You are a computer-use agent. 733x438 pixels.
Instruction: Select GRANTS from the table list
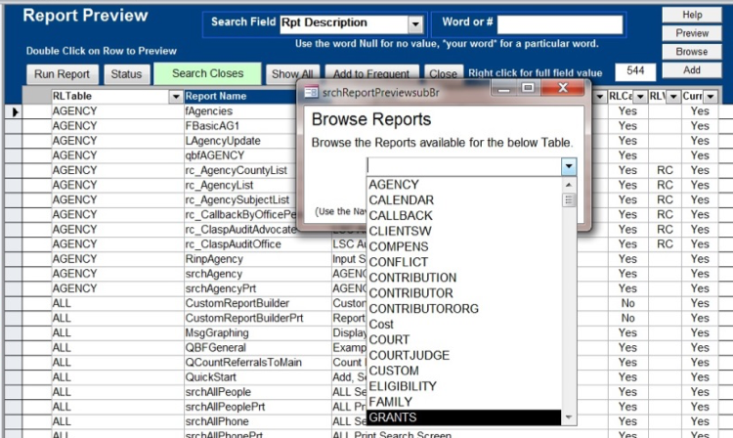click(391, 417)
